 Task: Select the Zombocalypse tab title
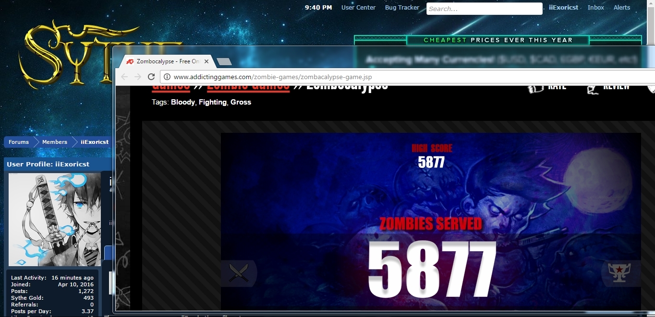click(168, 61)
